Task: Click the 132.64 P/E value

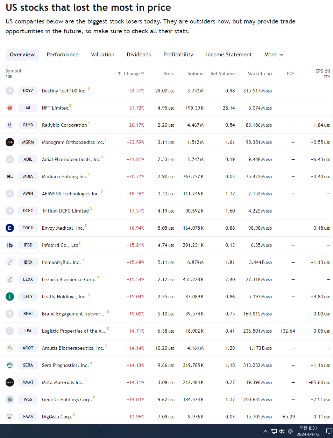Action: 288,331
